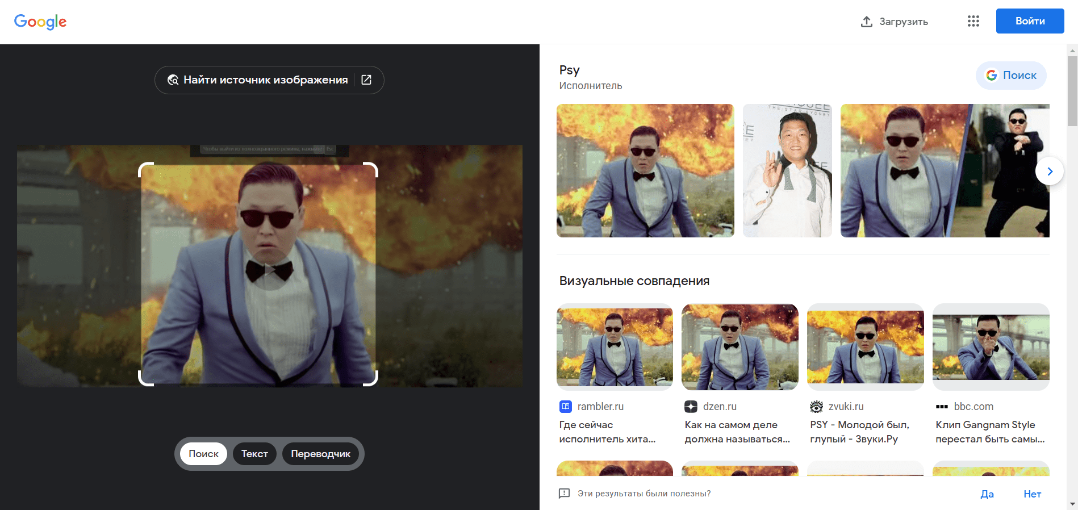Click the lens search icon in source button
1078x510 pixels.
pyautogui.click(x=173, y=80)
